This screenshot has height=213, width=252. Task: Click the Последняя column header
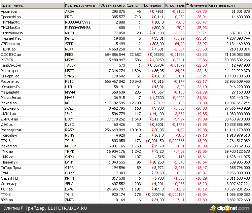pyautogui.click(x=153, y=5)
